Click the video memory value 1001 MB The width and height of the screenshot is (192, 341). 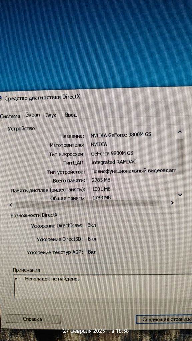101,189
